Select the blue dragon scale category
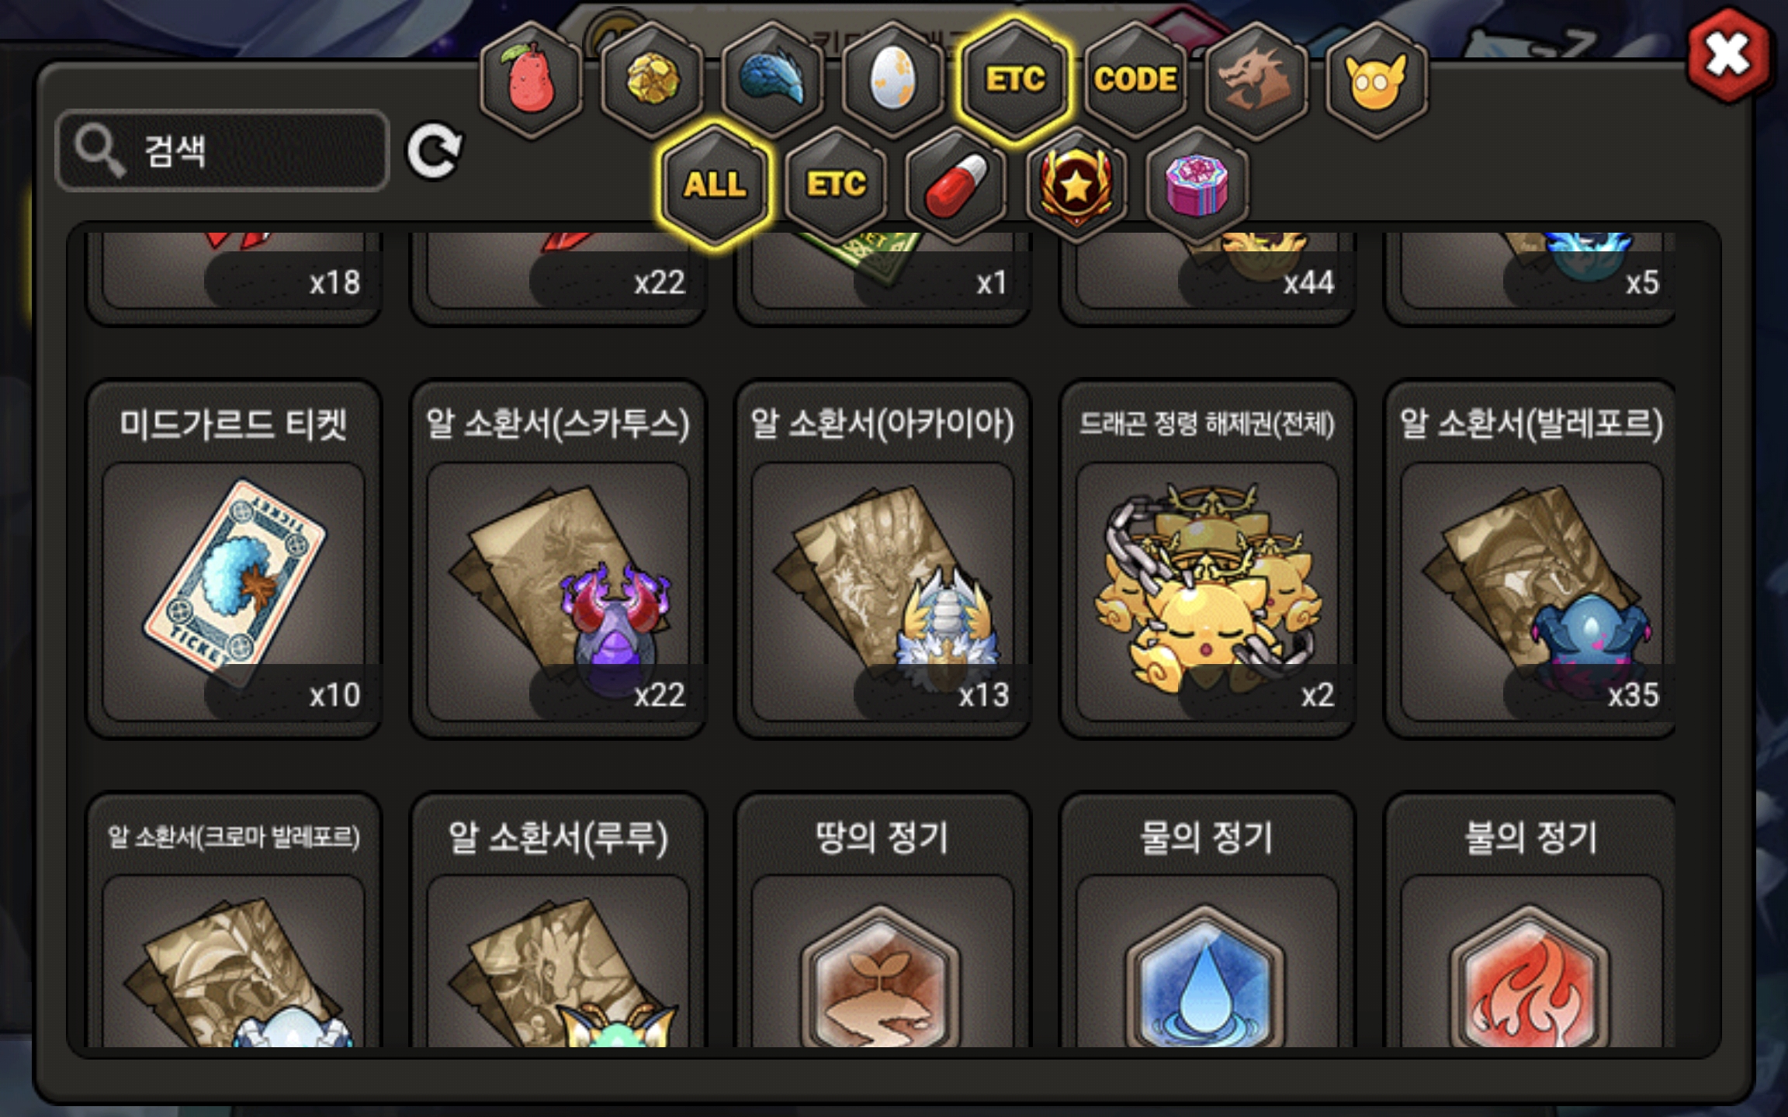The height and width of the screenshot is (1117, 1788). click(772, 80)
